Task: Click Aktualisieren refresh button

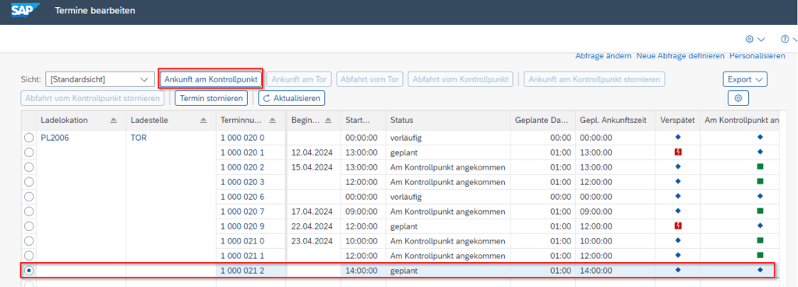Action: coord(291,98)
